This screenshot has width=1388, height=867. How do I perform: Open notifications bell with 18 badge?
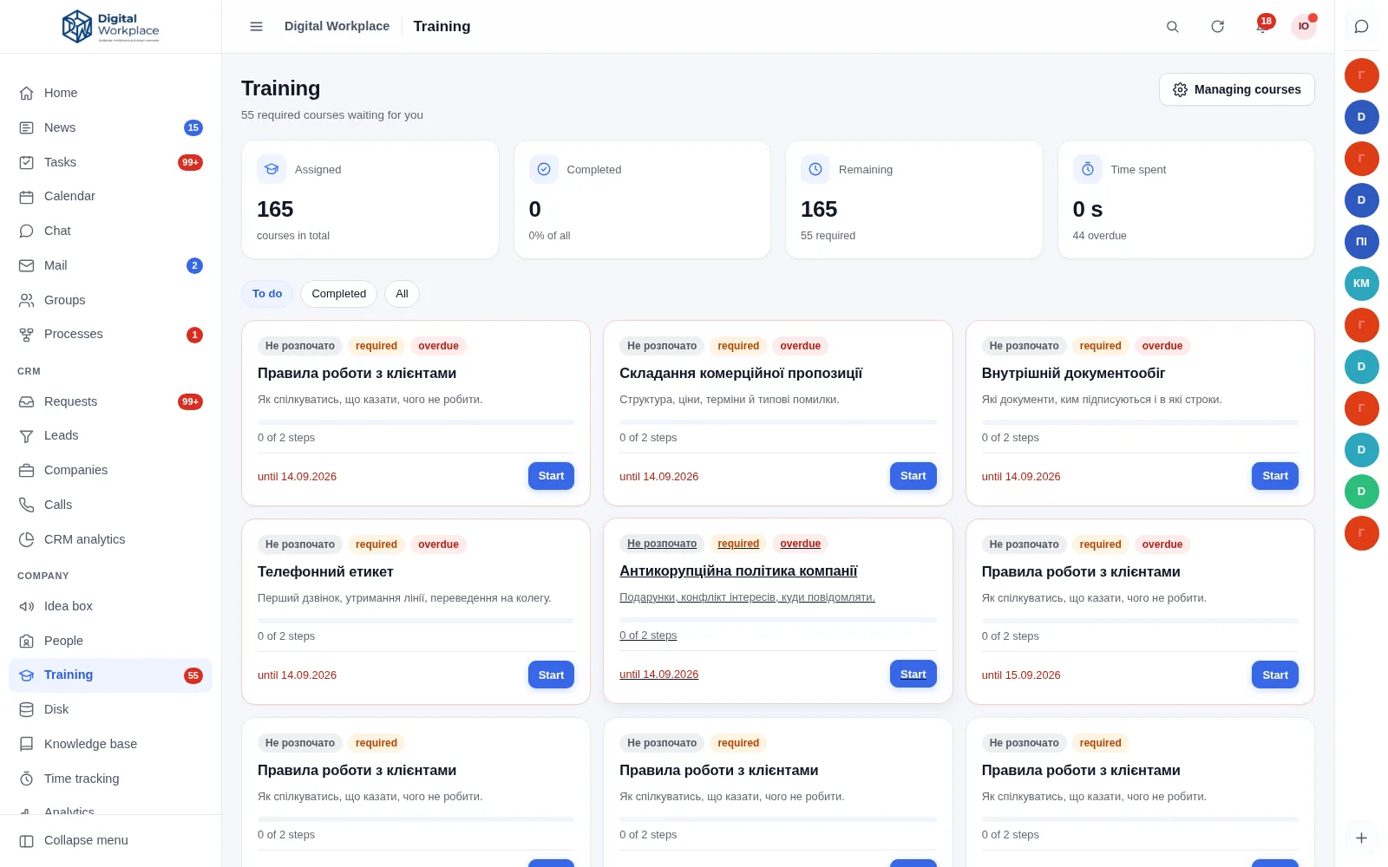click(1262, 25)
